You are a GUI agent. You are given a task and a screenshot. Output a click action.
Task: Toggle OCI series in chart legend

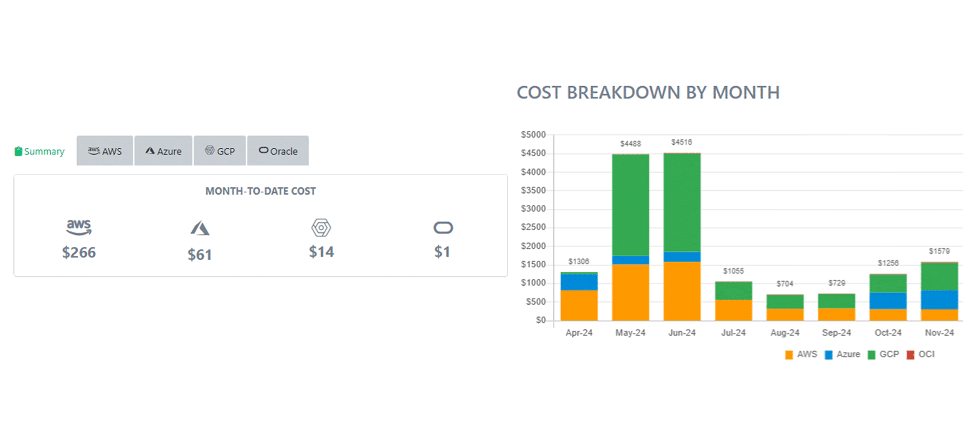(x=921, y=354)
